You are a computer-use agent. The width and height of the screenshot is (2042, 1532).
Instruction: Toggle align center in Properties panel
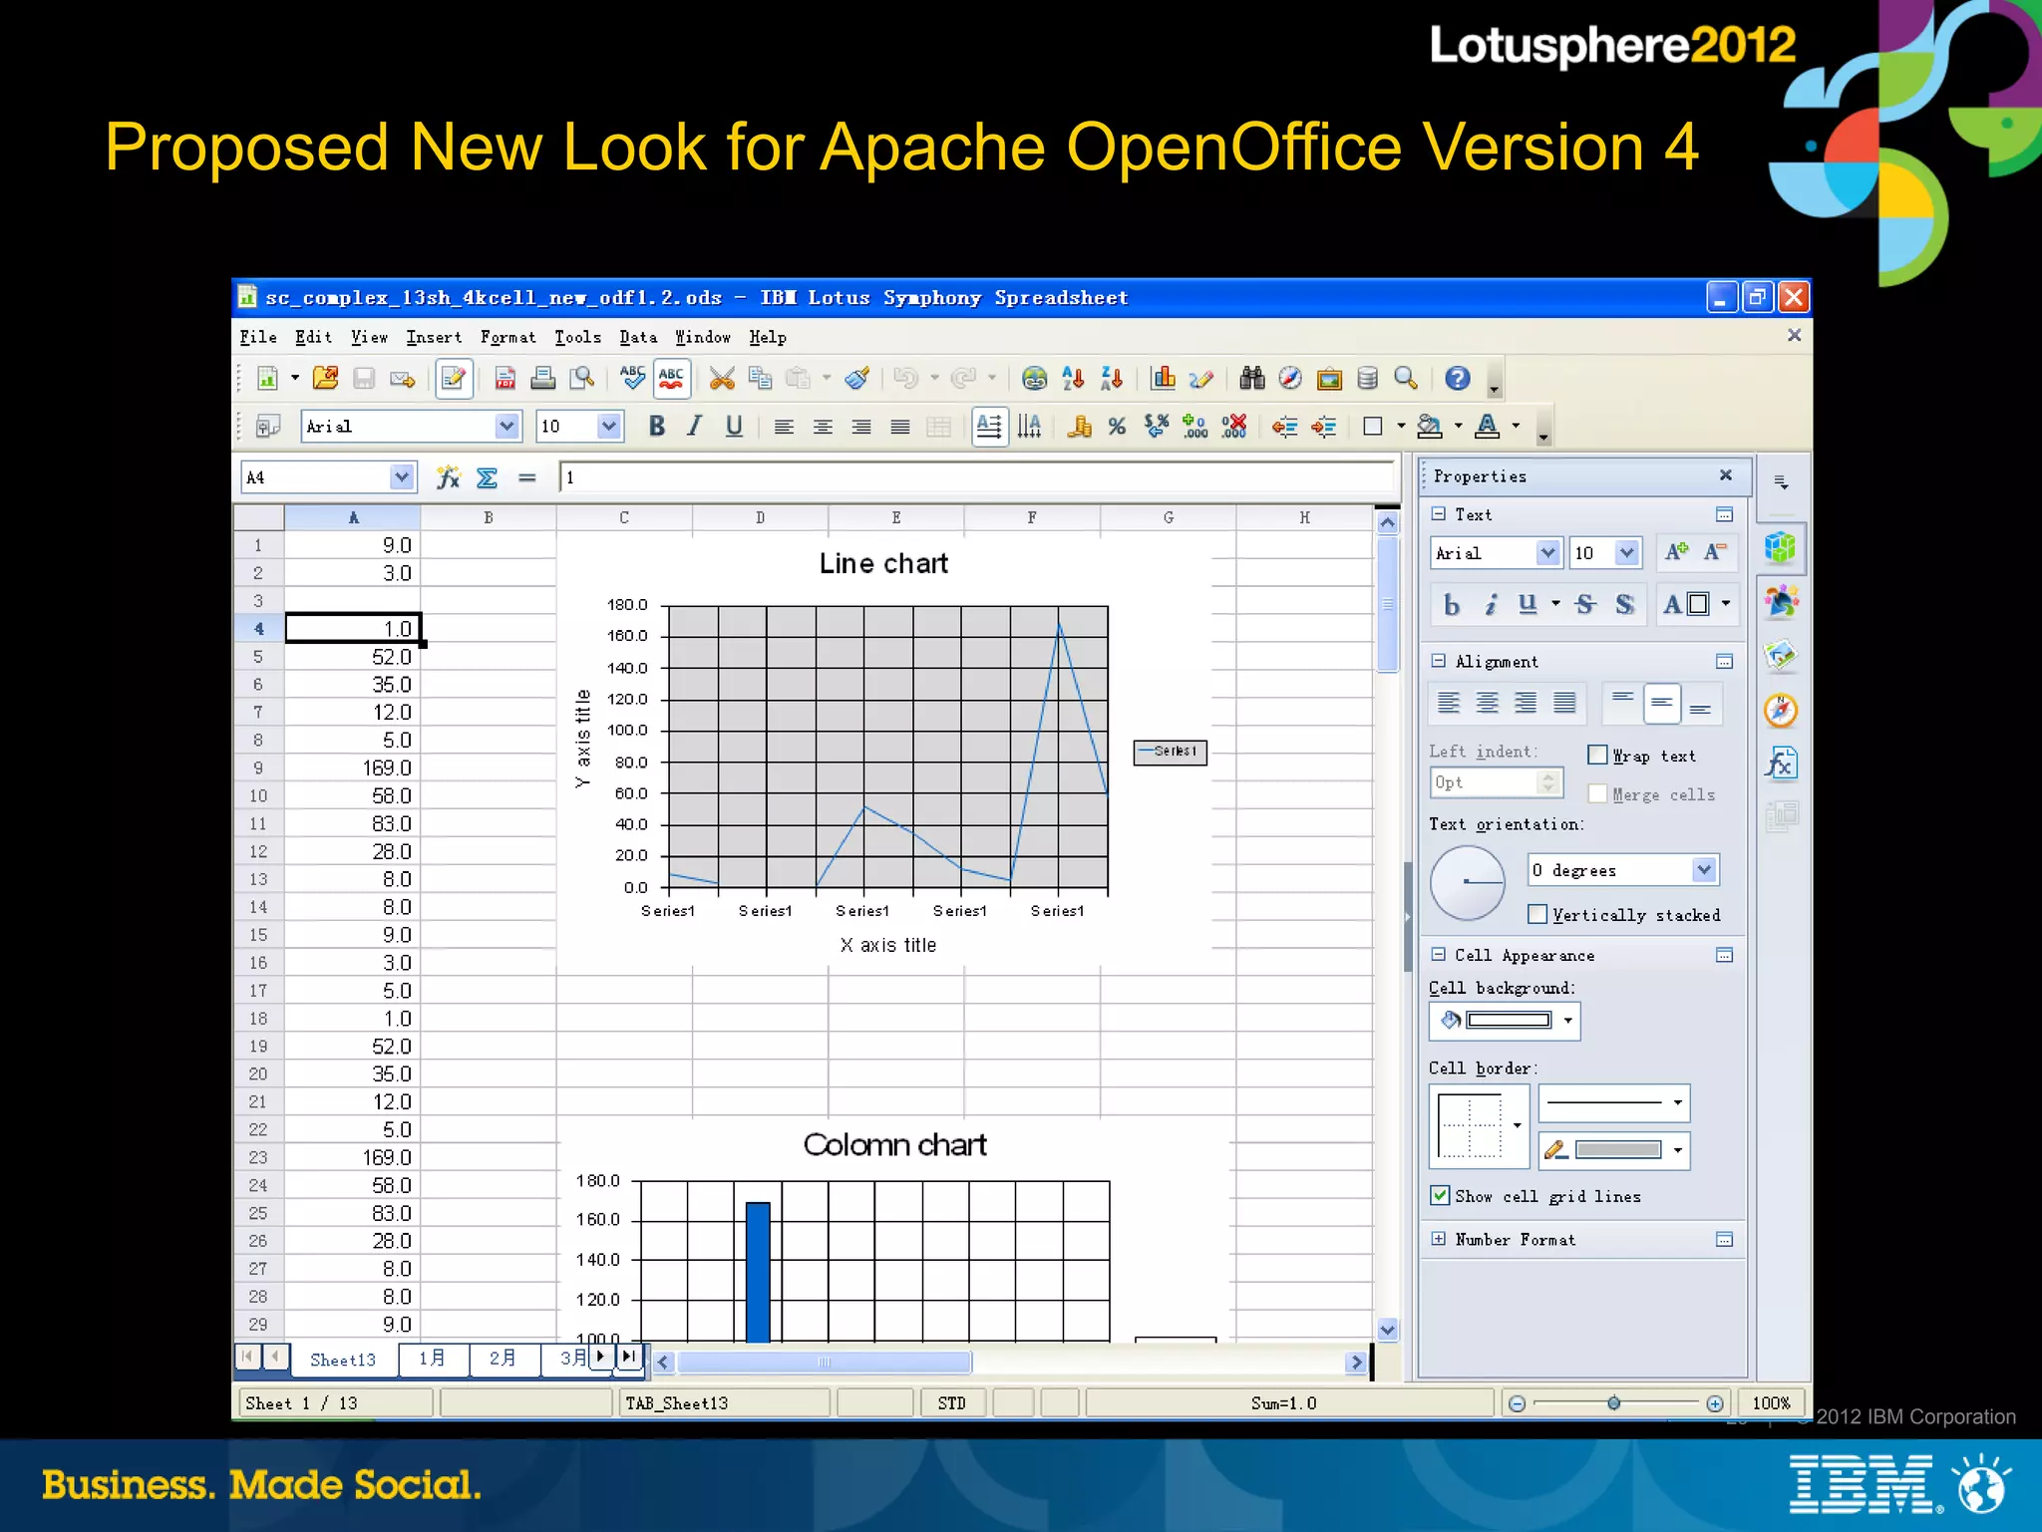[x=1487, y=704]
